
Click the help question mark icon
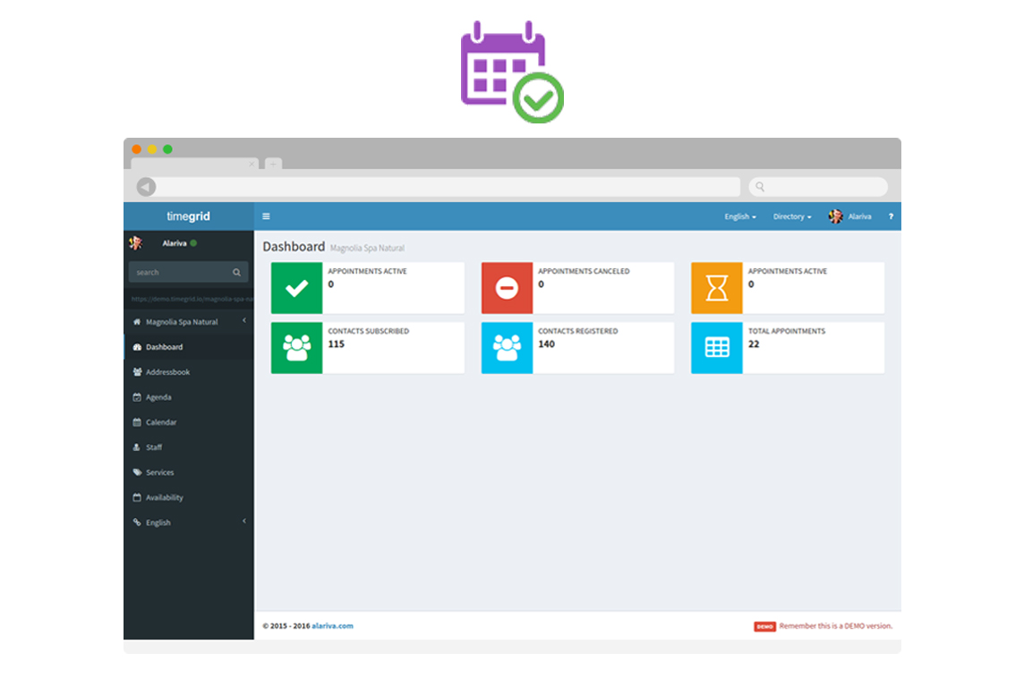coord(890,216)
